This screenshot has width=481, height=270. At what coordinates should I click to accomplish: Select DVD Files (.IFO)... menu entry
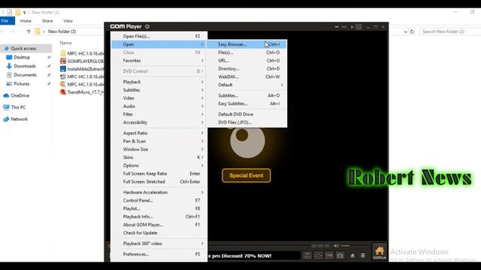coord(247,122)
